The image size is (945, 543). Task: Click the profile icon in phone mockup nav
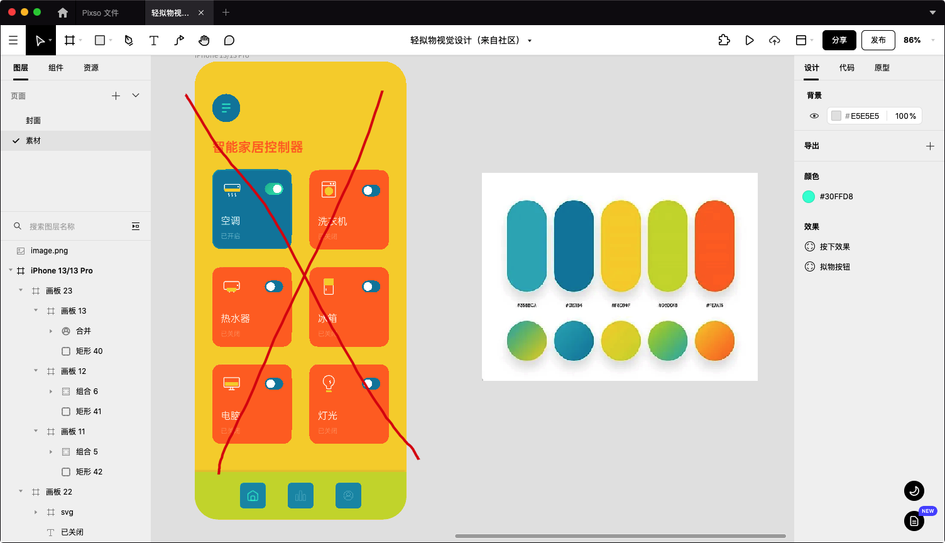(348, 496)
